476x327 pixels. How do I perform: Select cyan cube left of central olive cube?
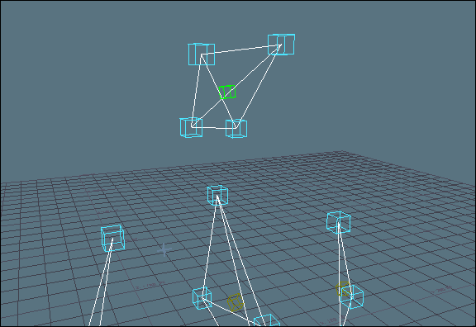[x=202, y=298]
